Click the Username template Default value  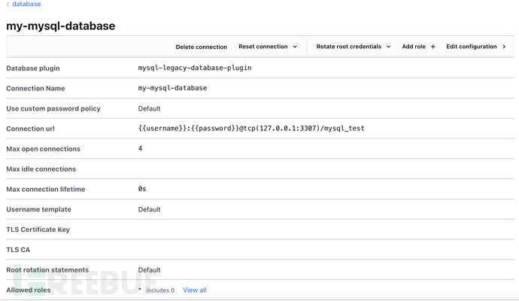click(149, 209)
